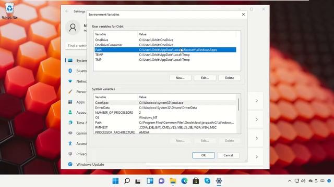
Task: Click the Privacy shield icon in Settings
Action: (x=70, y=154)
